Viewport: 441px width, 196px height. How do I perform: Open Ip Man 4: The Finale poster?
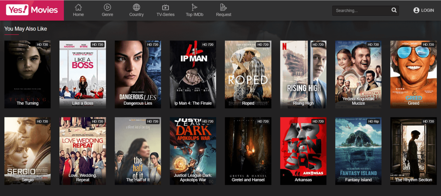click(x=193, y=74)
